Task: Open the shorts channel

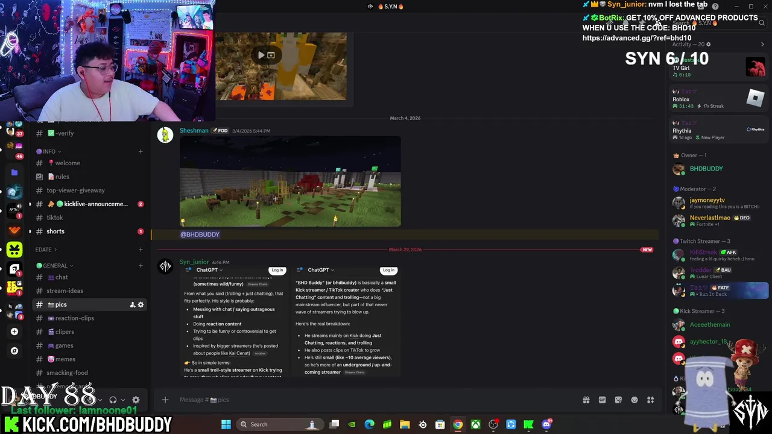Action: click(89, 231)
